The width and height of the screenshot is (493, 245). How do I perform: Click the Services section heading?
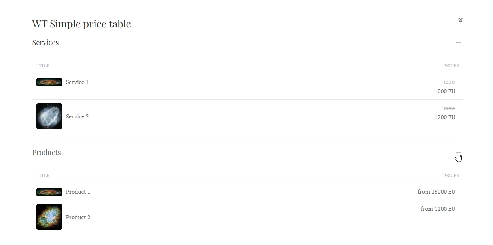(46, 43)
